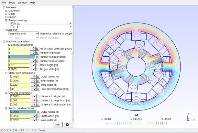Click graph icon for Pole opening angle
The width and height of the screenshot is (198, 133).
[37, 89]
